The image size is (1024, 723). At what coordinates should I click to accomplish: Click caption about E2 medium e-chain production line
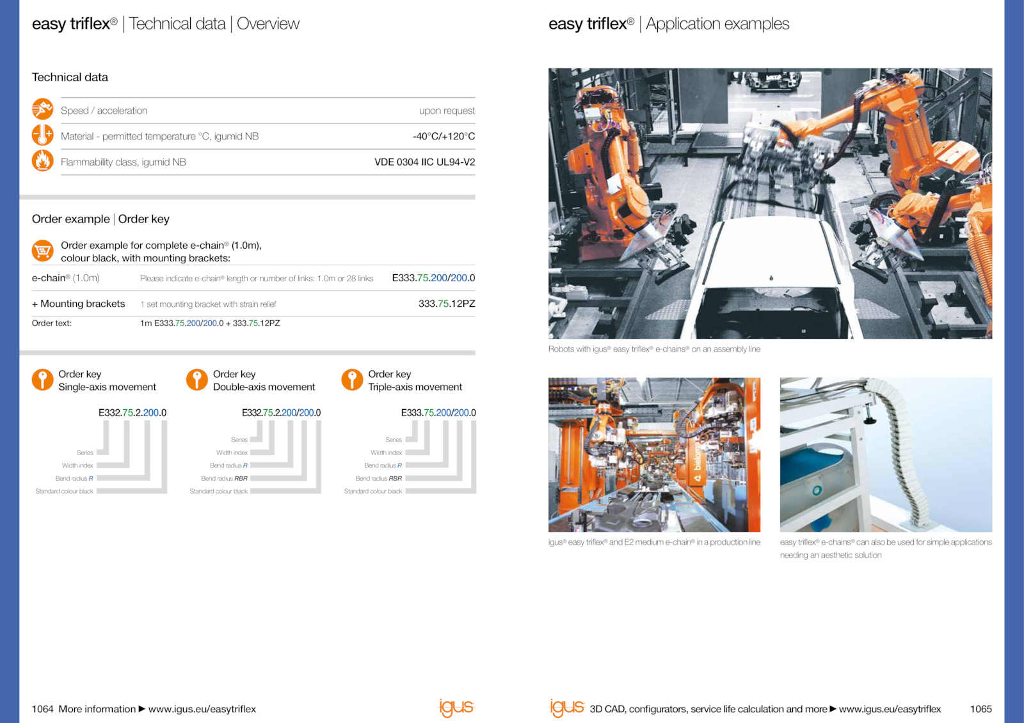coord(654,542)
